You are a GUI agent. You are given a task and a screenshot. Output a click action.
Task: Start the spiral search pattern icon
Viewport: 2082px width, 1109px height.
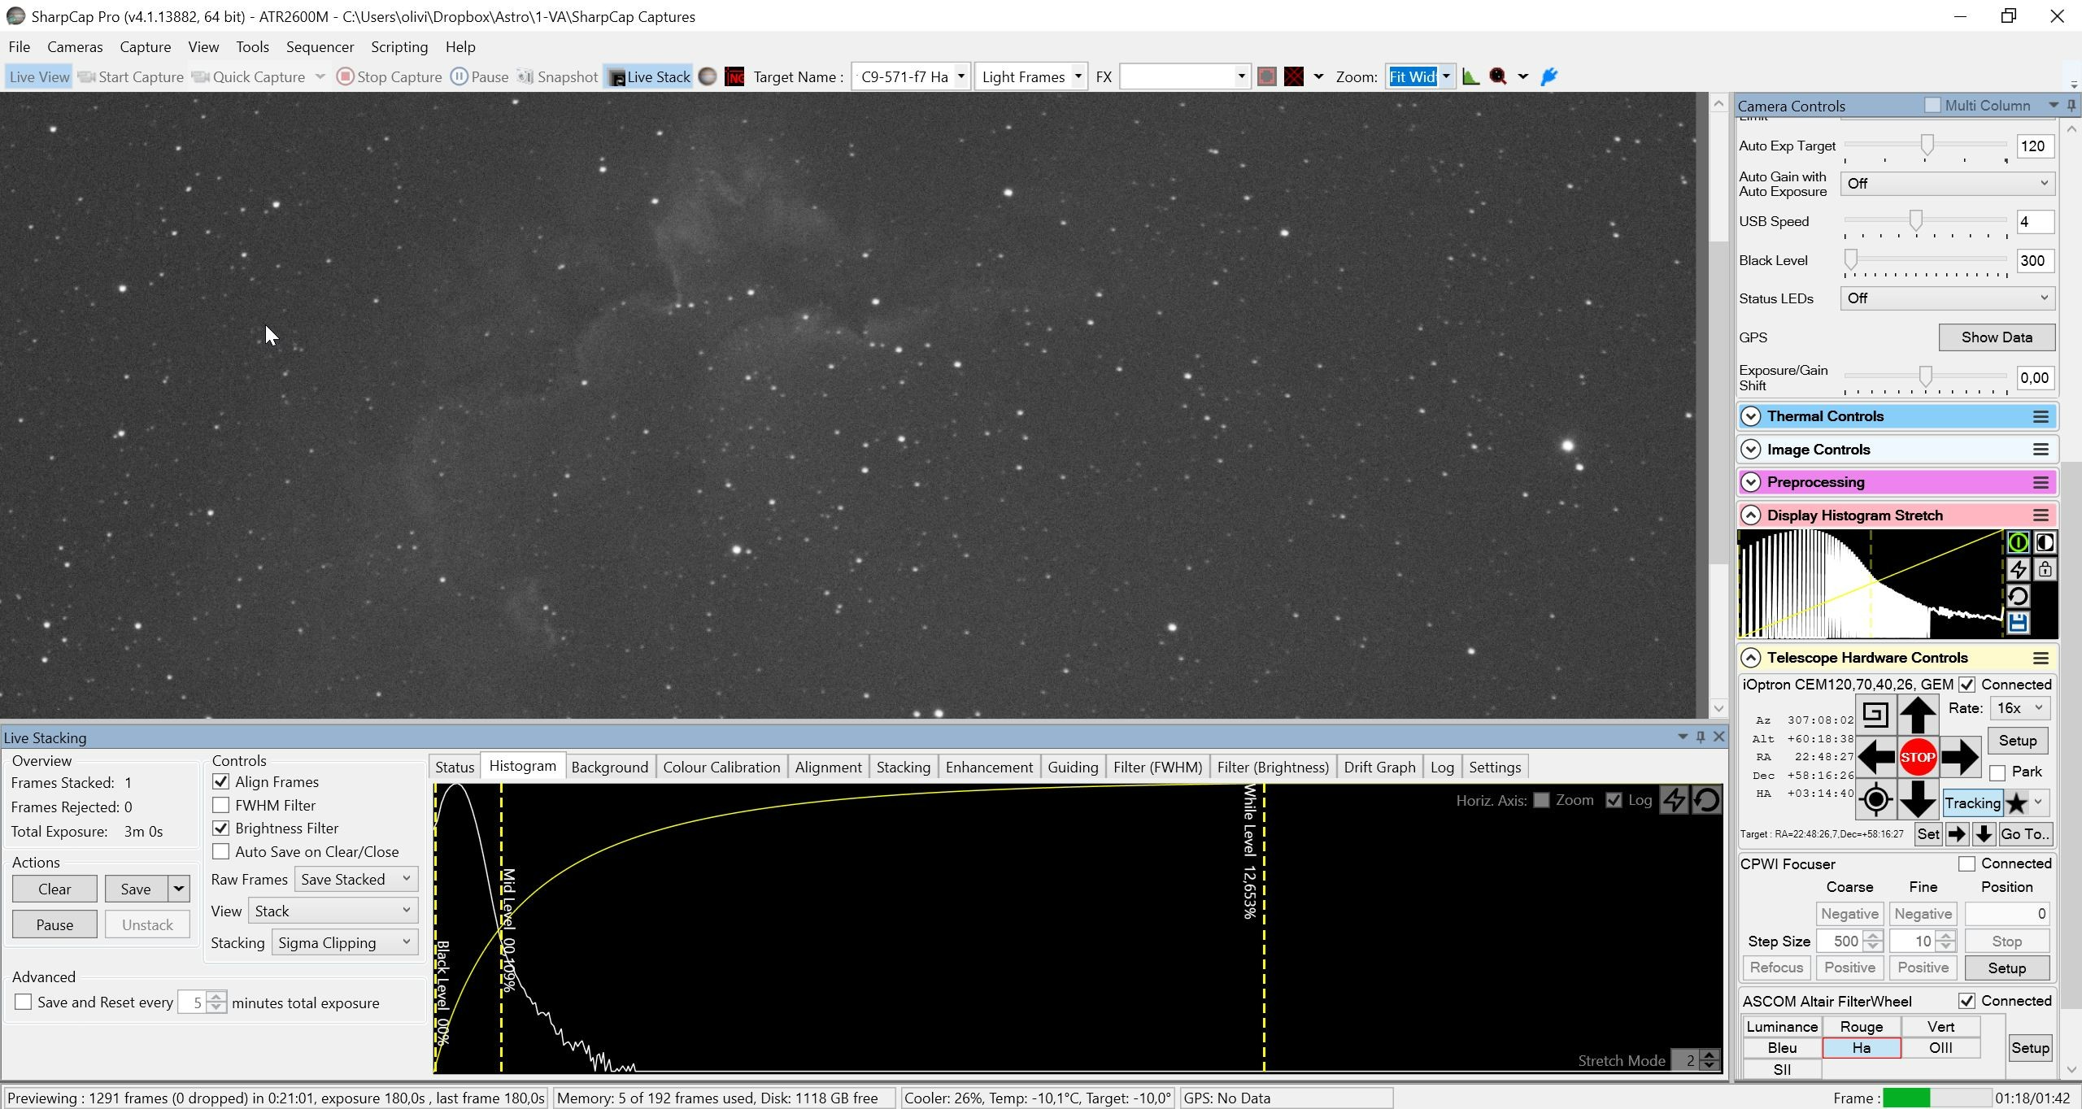tap(1875, 715)
